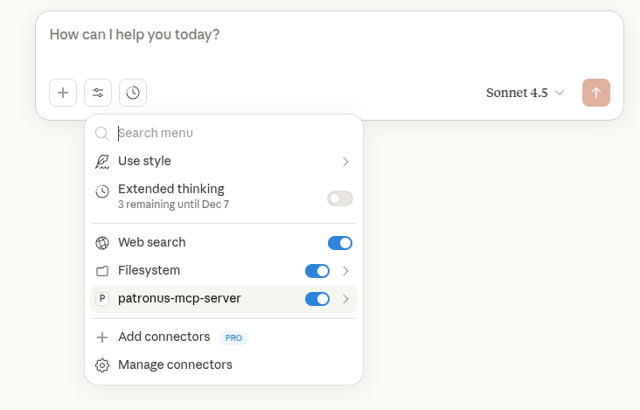This screenshot has height=410, width=640.
Task: Click the Filesystem folder icon
Action: [102, 271]
